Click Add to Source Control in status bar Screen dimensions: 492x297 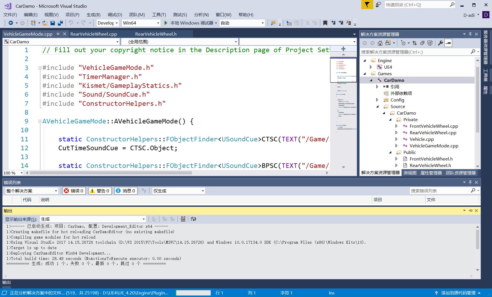point(458,293)
